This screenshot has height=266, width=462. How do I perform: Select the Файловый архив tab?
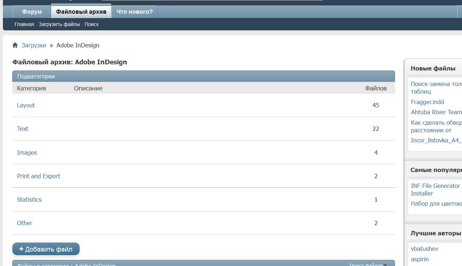[81, 12]
